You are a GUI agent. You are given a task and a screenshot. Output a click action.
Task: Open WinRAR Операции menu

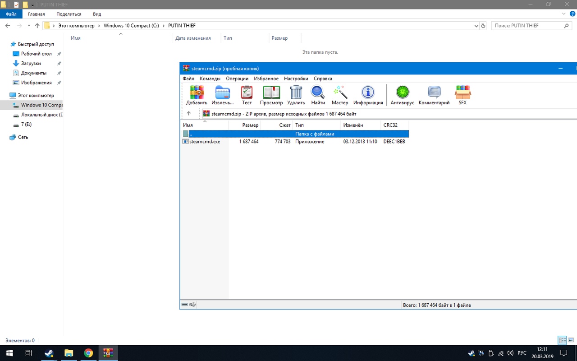click(x=237, y=79)
